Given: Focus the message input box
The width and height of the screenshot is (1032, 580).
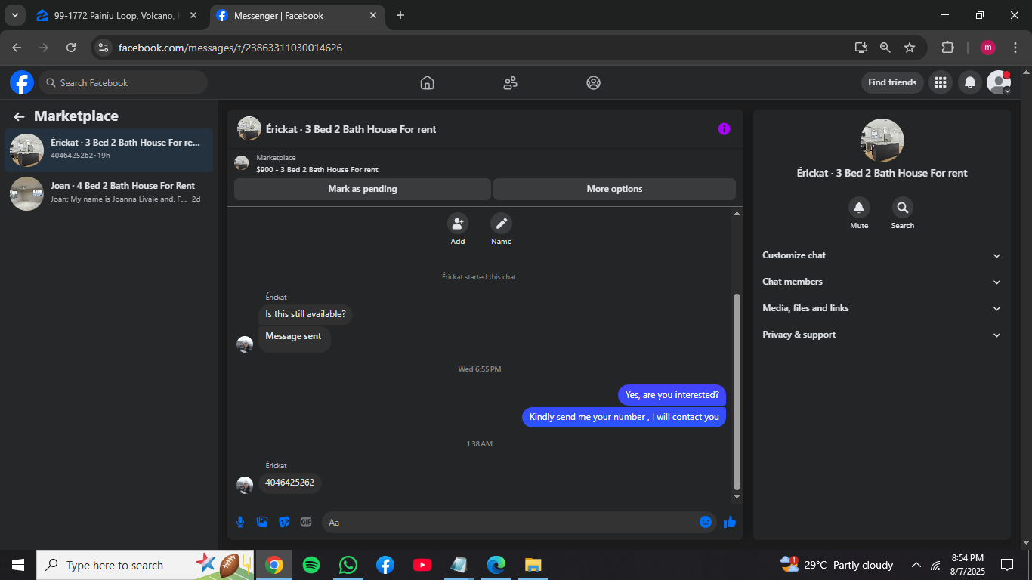Looking at the screenshot, I should pos(519,522).
